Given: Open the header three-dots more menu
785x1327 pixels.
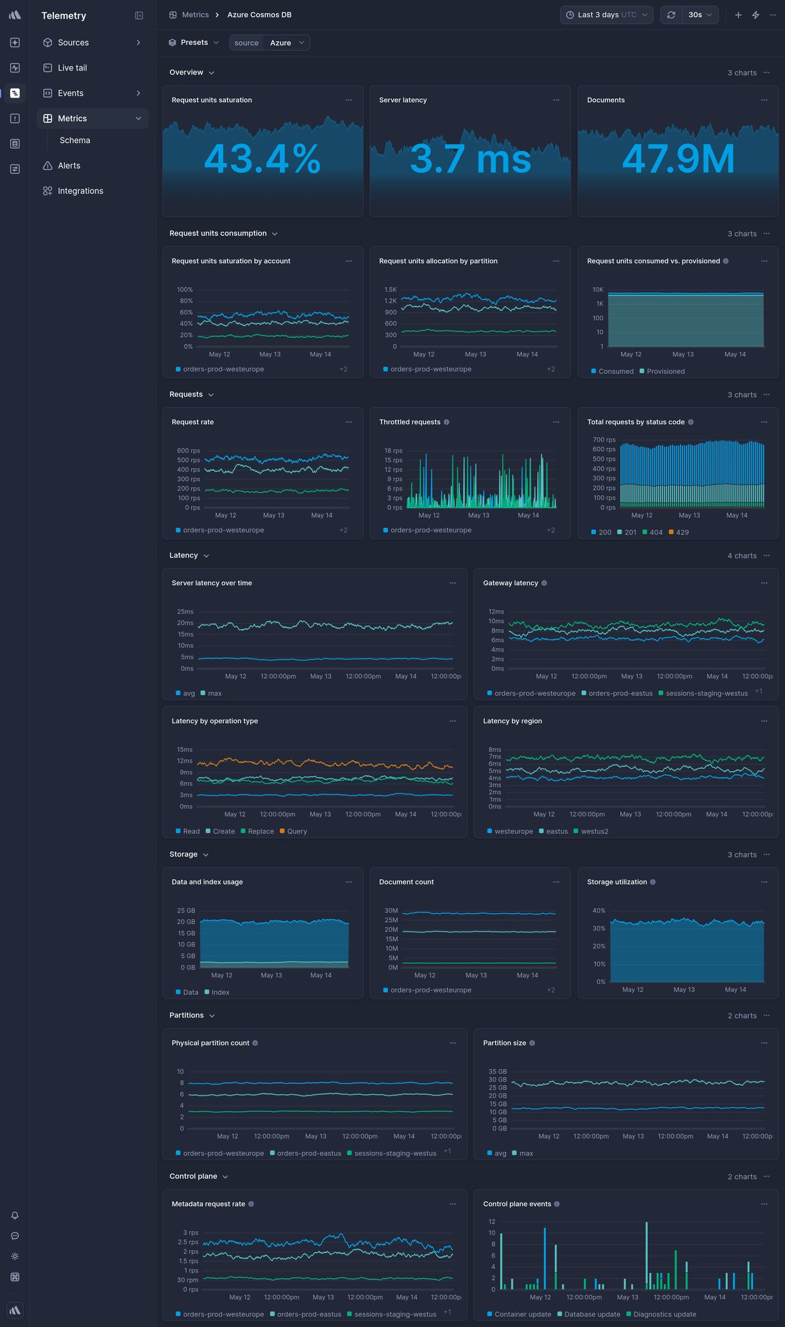Looking at the screenshot, I should 773,15.
